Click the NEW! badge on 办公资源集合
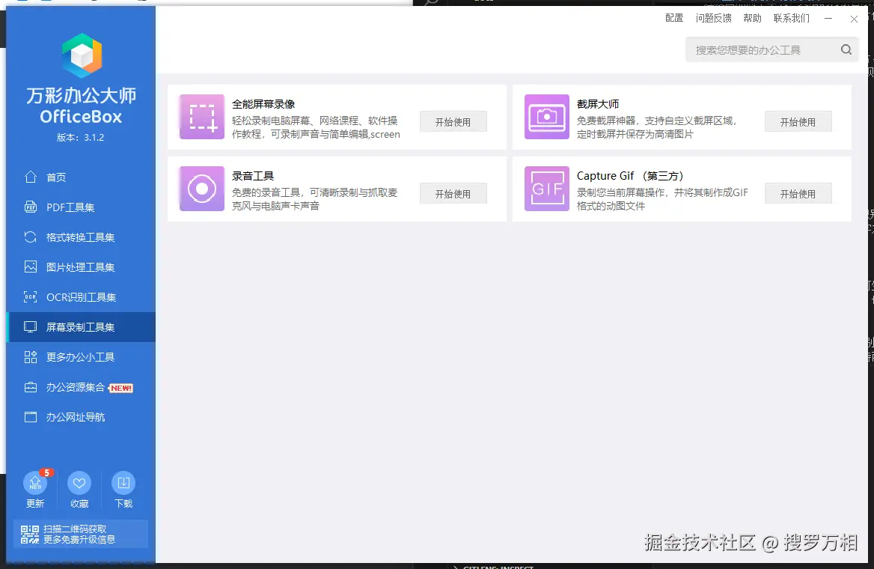 pos(120,388)
